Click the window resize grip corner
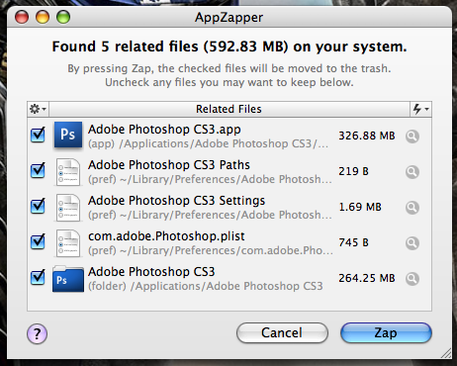457x366 pixels. 446,353
